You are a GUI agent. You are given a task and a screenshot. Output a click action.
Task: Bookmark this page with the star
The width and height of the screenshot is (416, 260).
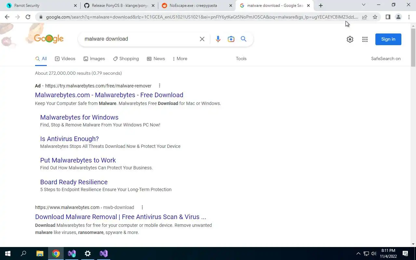pos(375,17)
